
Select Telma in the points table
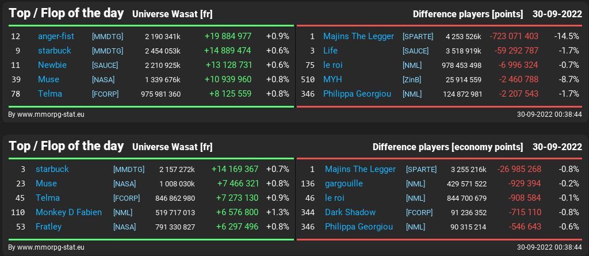coord(50,94)
